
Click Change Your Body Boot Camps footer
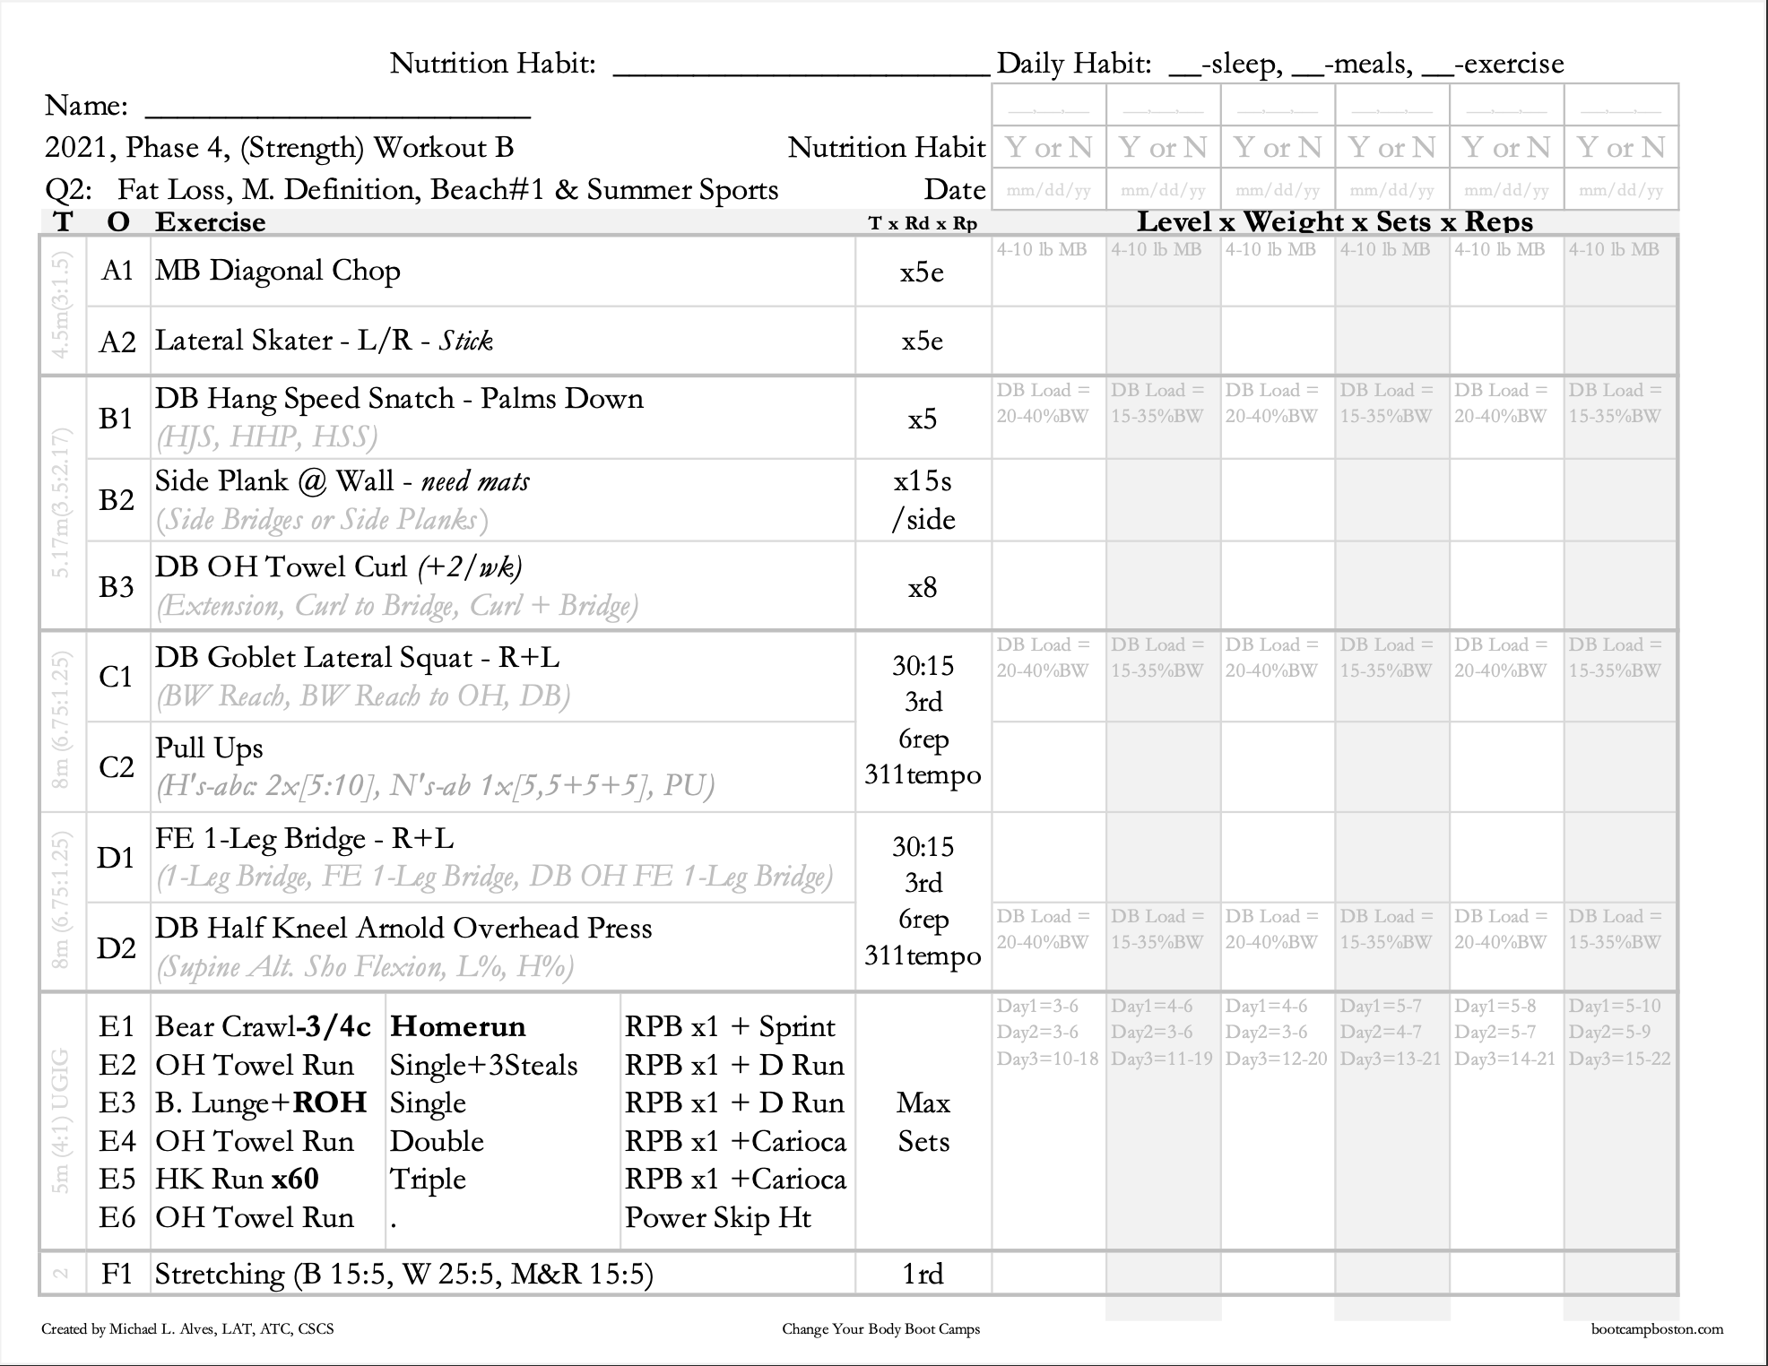880,1329
